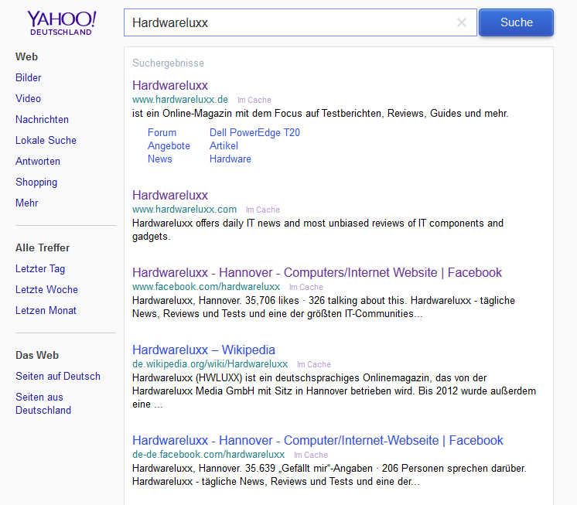Open Nachrichten search category
The height and width of the screenshot is (505, 577).
coord(42,120)
